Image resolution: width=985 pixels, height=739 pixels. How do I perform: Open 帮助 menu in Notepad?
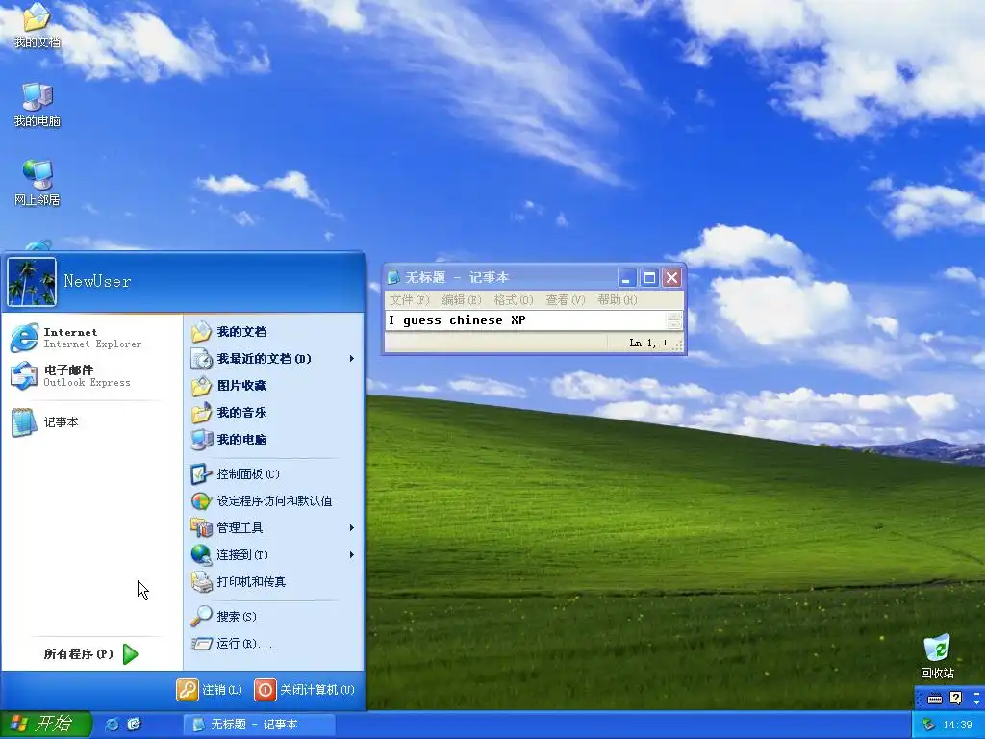[x=618, y=300]
